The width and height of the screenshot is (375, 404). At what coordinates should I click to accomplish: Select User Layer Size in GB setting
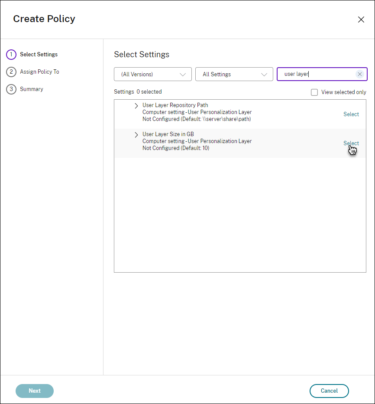pyautogui.click(x=351, y=143)
